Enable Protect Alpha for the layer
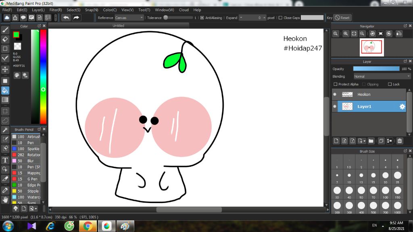 click(335, 84)
